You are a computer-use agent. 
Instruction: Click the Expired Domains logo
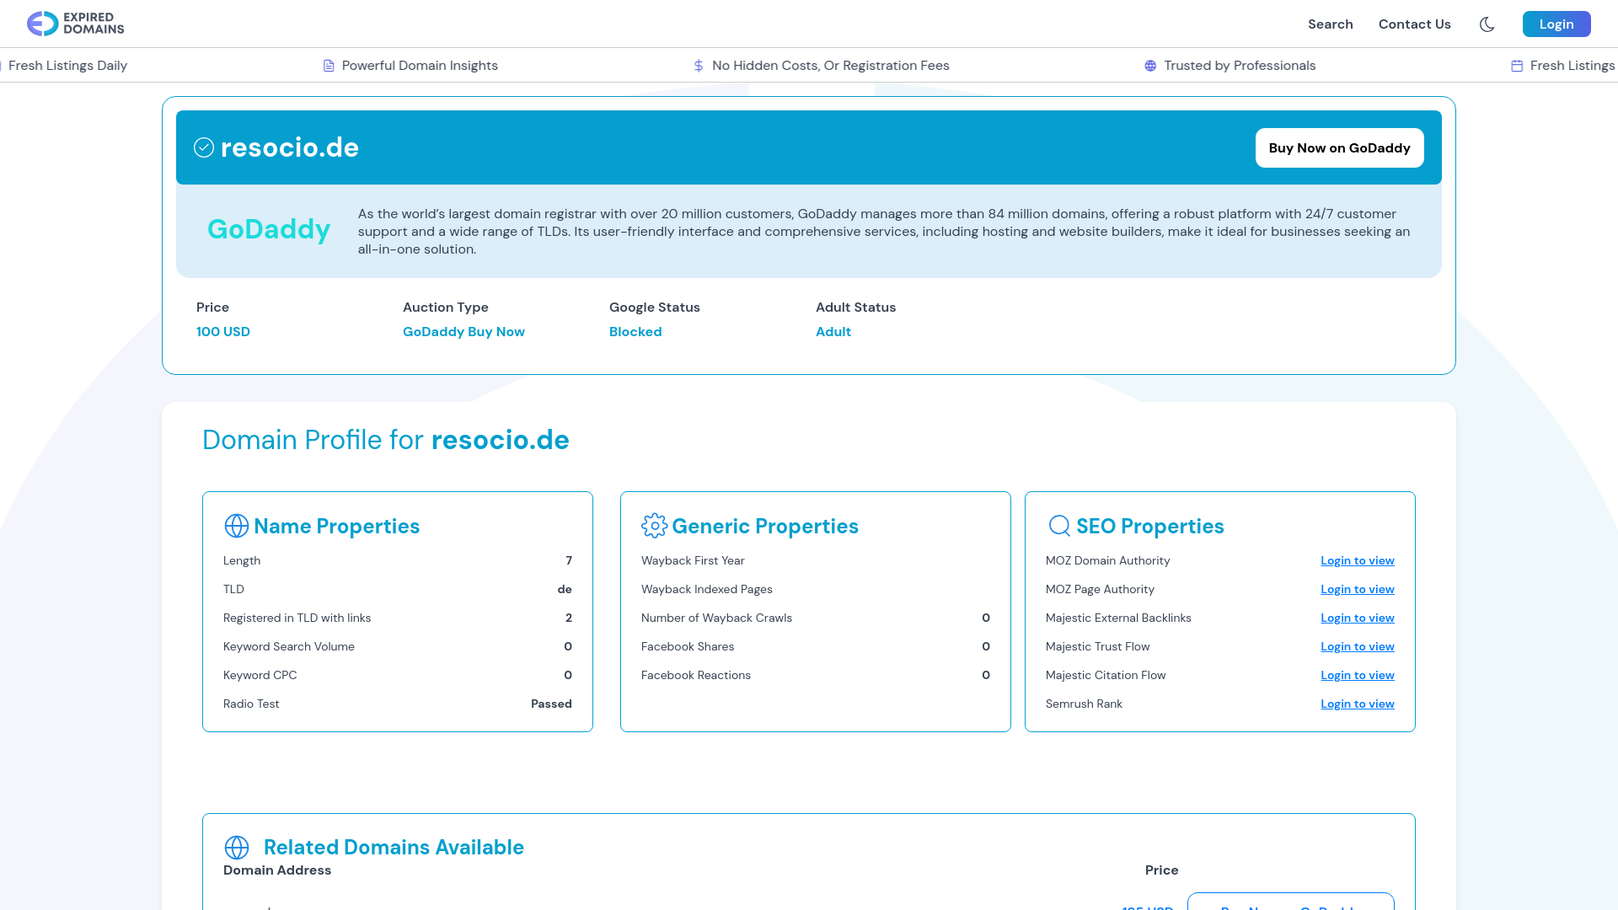(75, 24)
